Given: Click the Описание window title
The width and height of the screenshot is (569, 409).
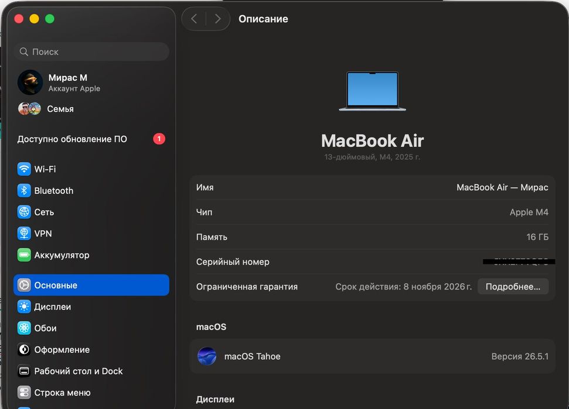Looking at the screenshot, I should [263, 19].
